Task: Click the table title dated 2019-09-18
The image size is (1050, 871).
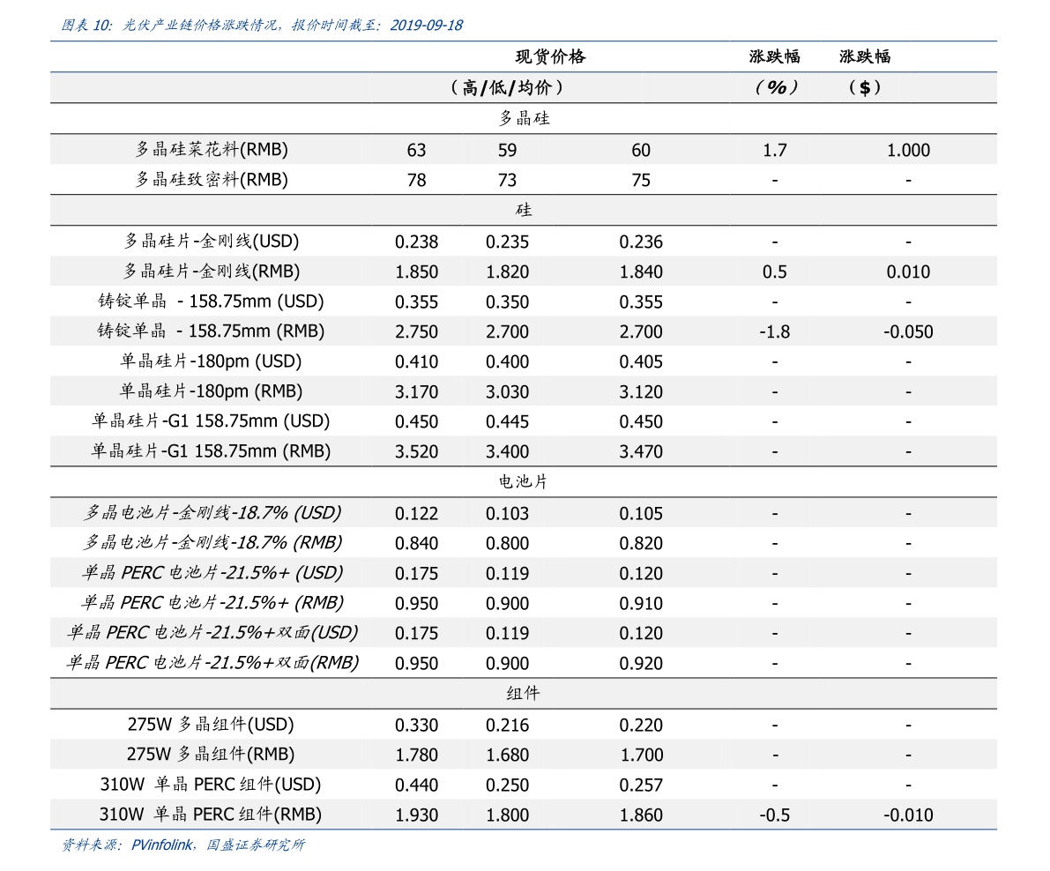Action: pos(262,26)
